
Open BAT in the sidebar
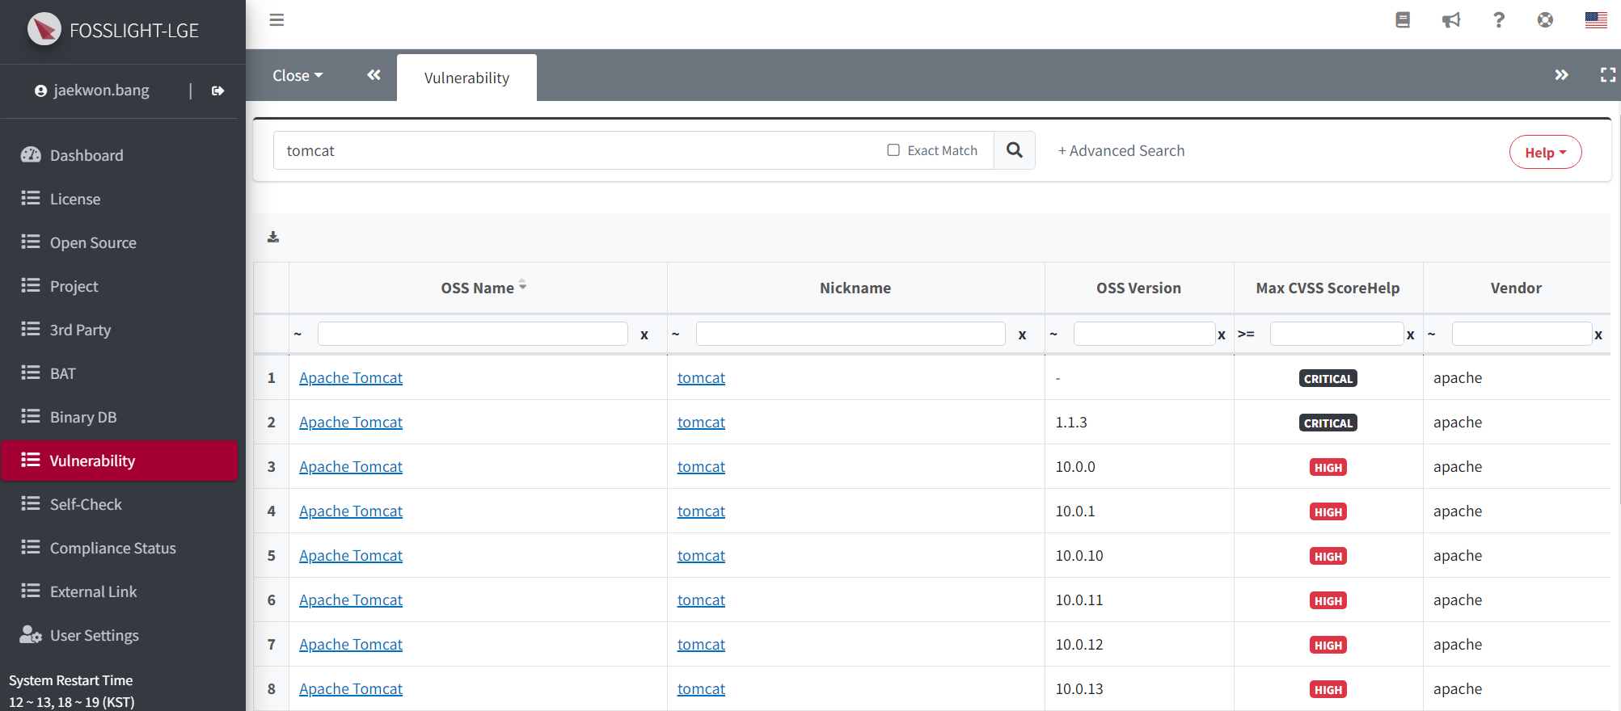120,373
